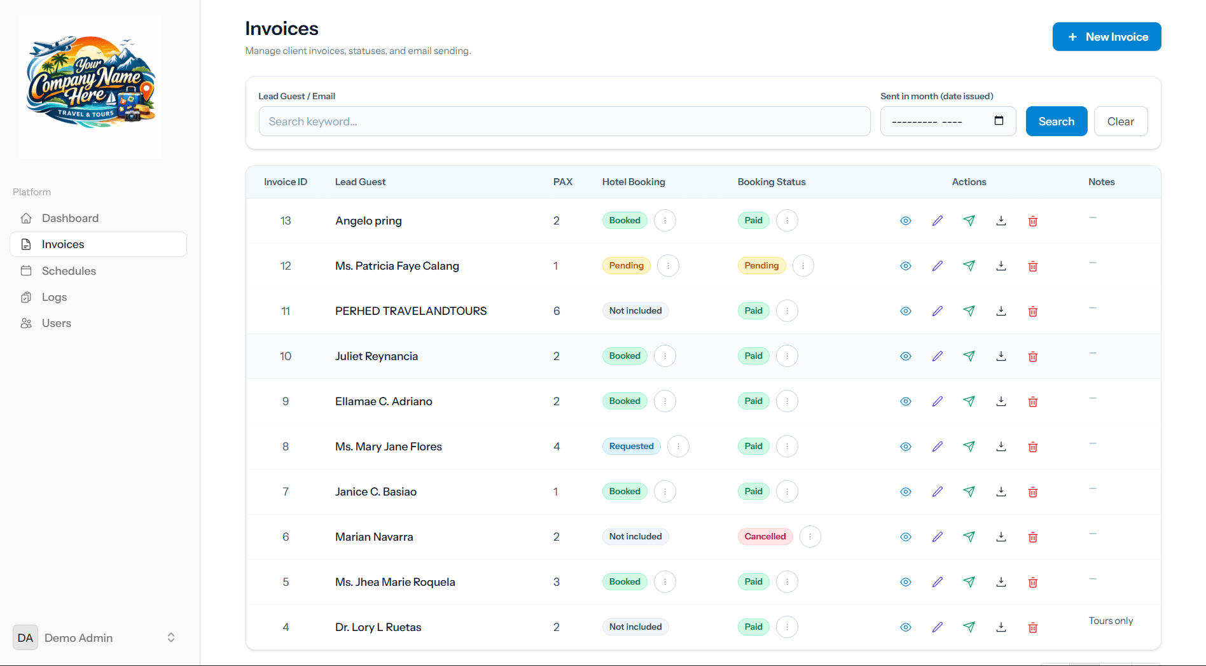Delete the Marian Navarra invoice
The height and width of the screenshot is (666, 1206).
click(1032, 537)
